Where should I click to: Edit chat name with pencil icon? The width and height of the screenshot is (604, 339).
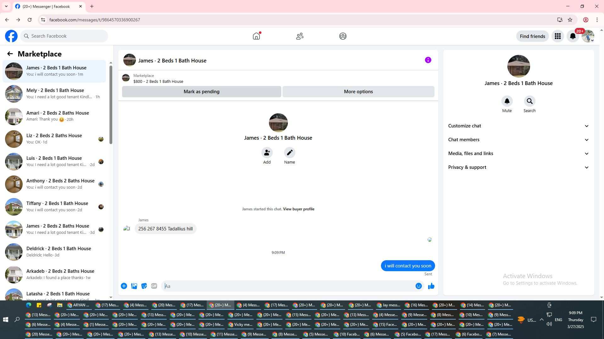click(x=289, y=153)
